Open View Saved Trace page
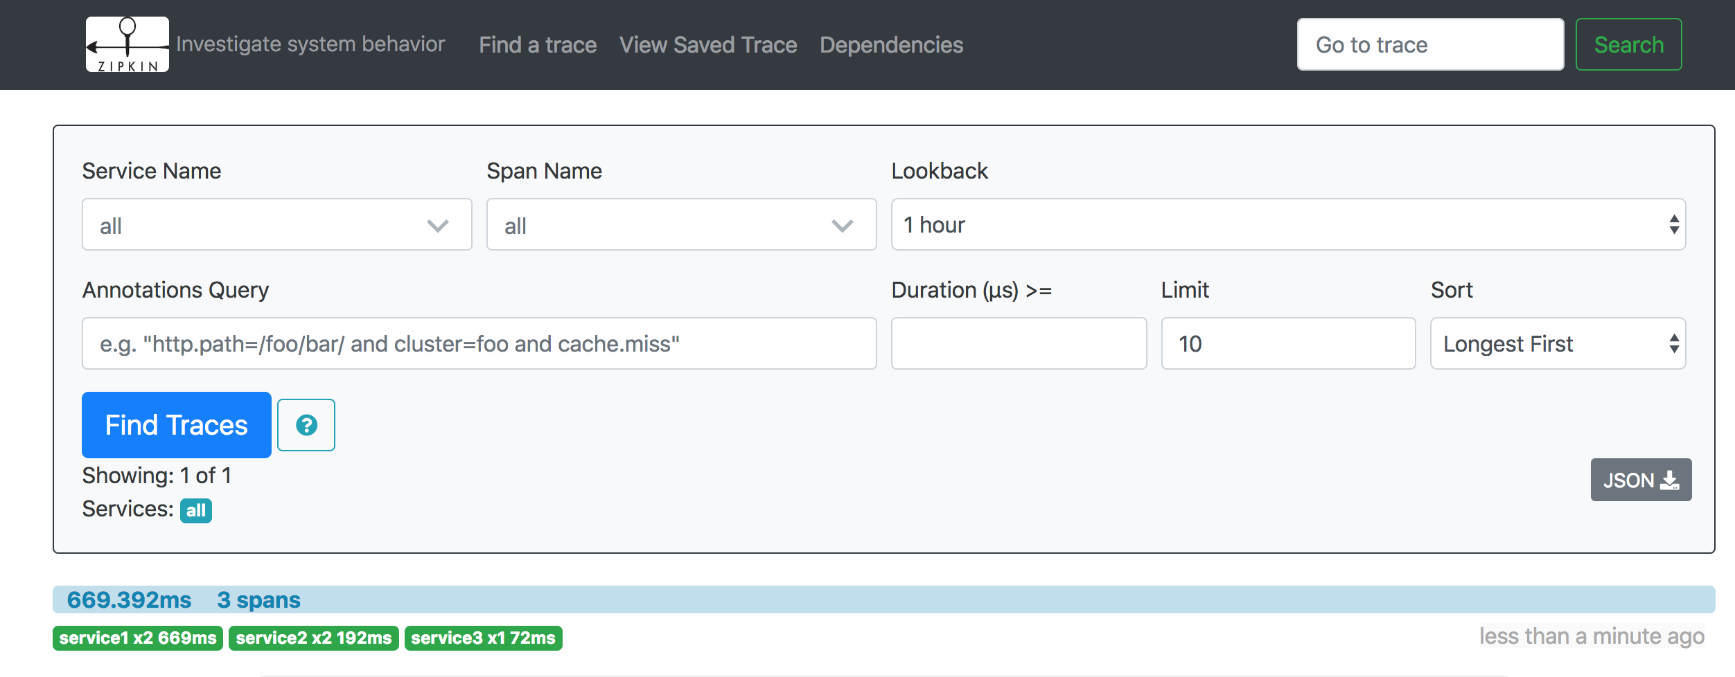 pos(708,45)
